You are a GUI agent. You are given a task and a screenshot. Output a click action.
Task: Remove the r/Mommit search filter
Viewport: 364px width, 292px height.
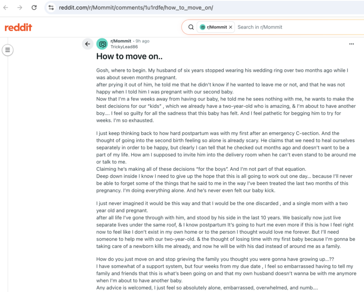pyautogui.click(x=231, y=27)
